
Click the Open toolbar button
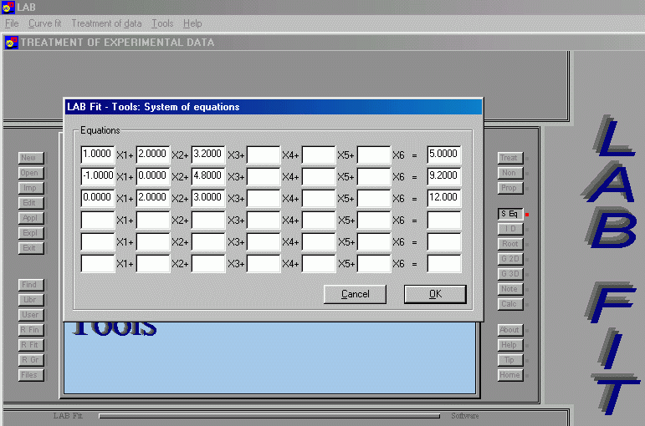[x=30, y=173]
